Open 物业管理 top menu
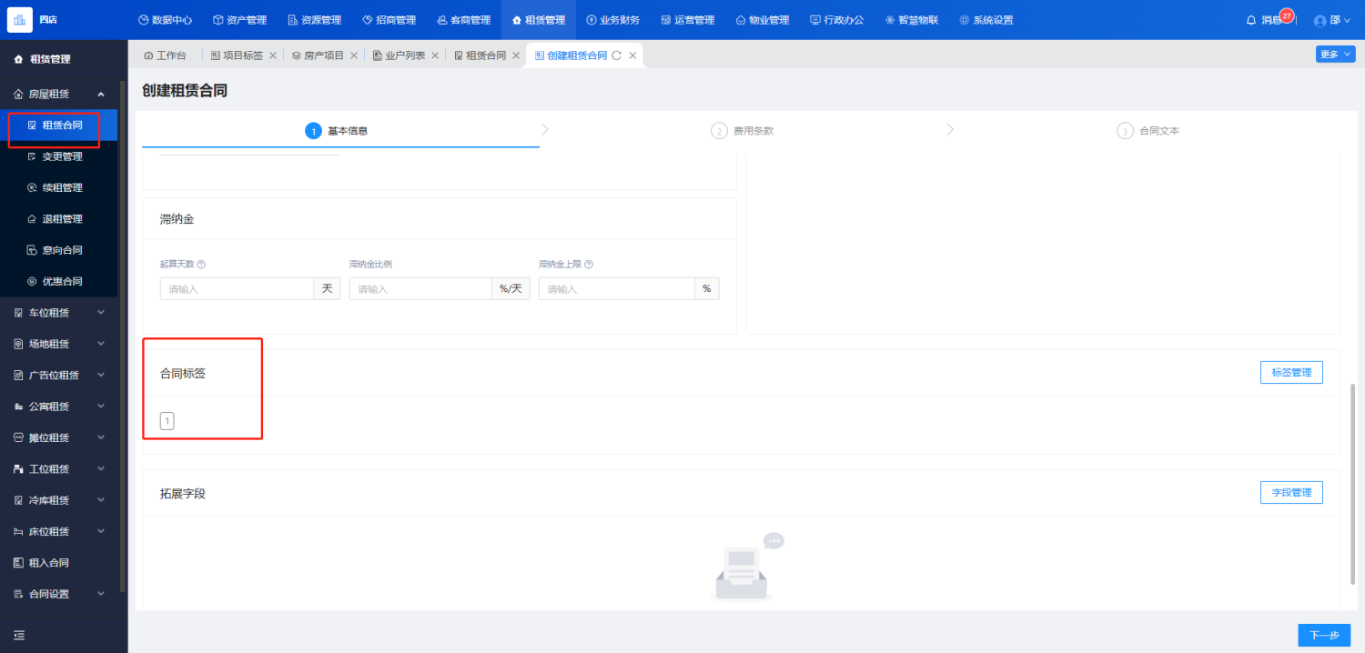This screenshot has height=653, width=1365. pos(762,20)
